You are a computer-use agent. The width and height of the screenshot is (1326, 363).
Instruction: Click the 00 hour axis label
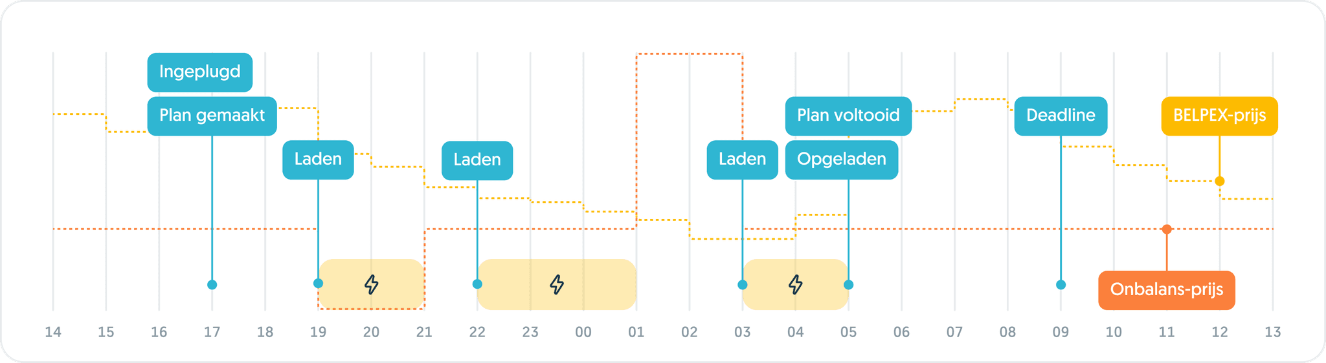pos(583,332)
